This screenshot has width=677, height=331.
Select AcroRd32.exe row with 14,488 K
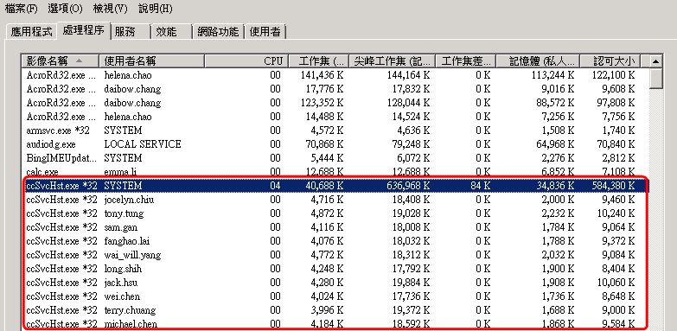335,117
